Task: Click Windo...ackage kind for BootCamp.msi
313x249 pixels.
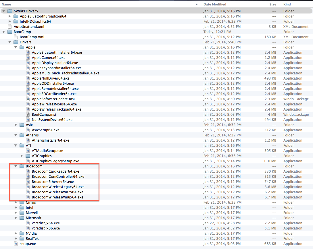Action: [296, 115]
